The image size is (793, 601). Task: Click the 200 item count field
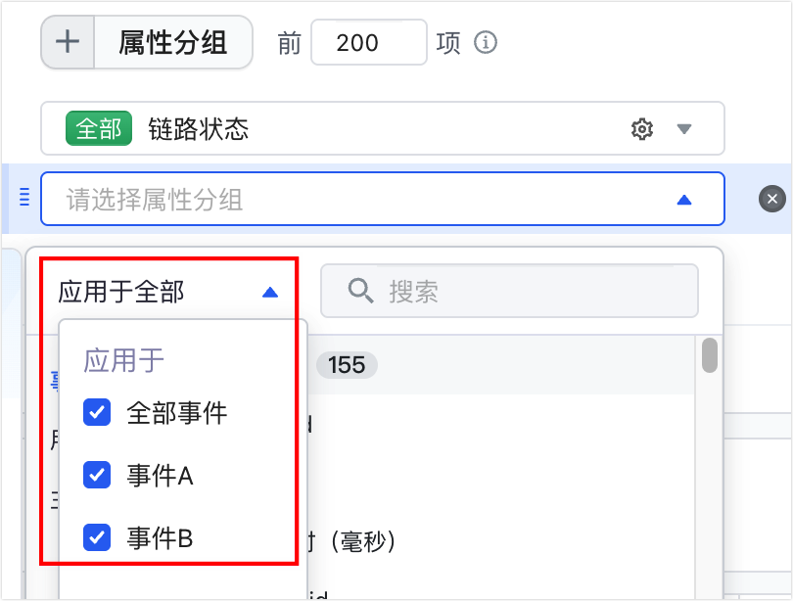coord(369,42)
